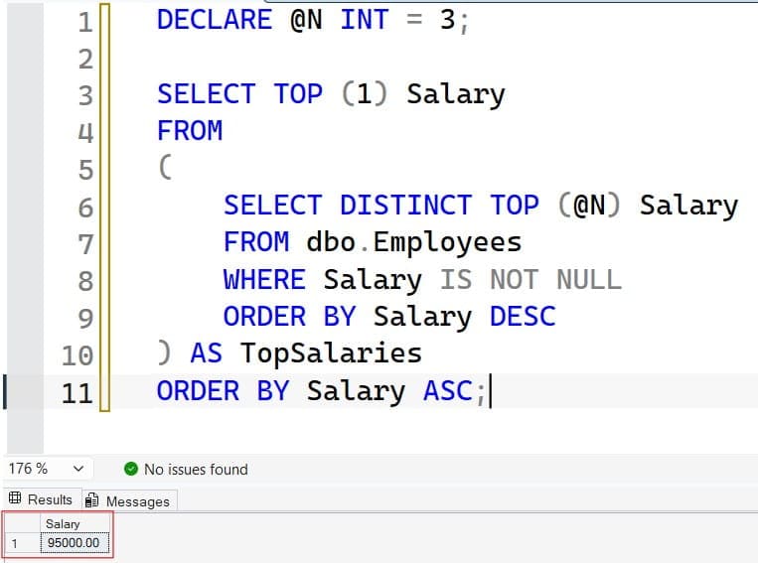Click the Results grid icon
This screenshot has width=758, height=563.
pyautogui.click(x=15, y=497)
